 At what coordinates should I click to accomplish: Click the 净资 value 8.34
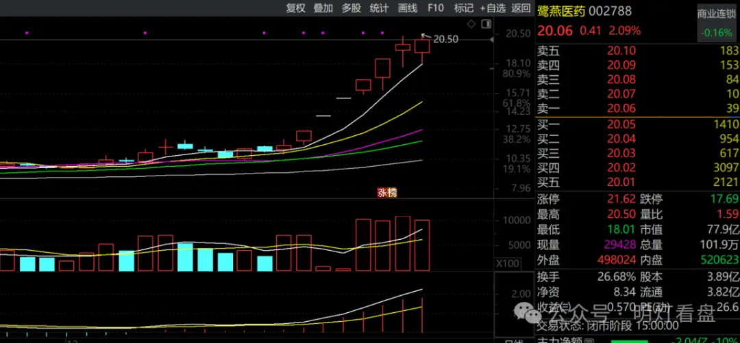626,292
